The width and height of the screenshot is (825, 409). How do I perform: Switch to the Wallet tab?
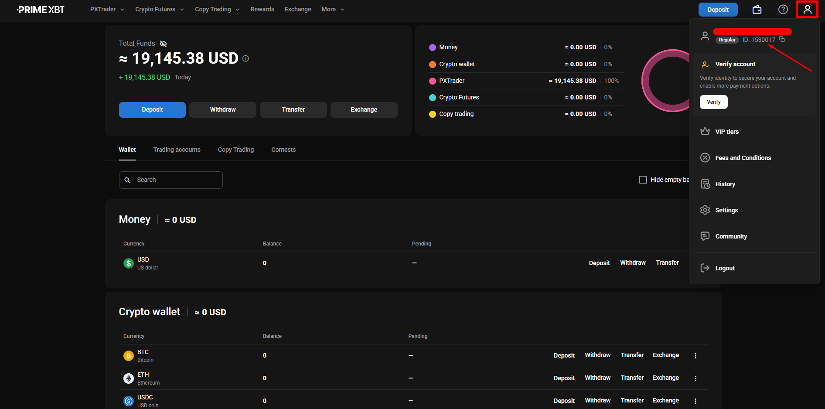127,150
